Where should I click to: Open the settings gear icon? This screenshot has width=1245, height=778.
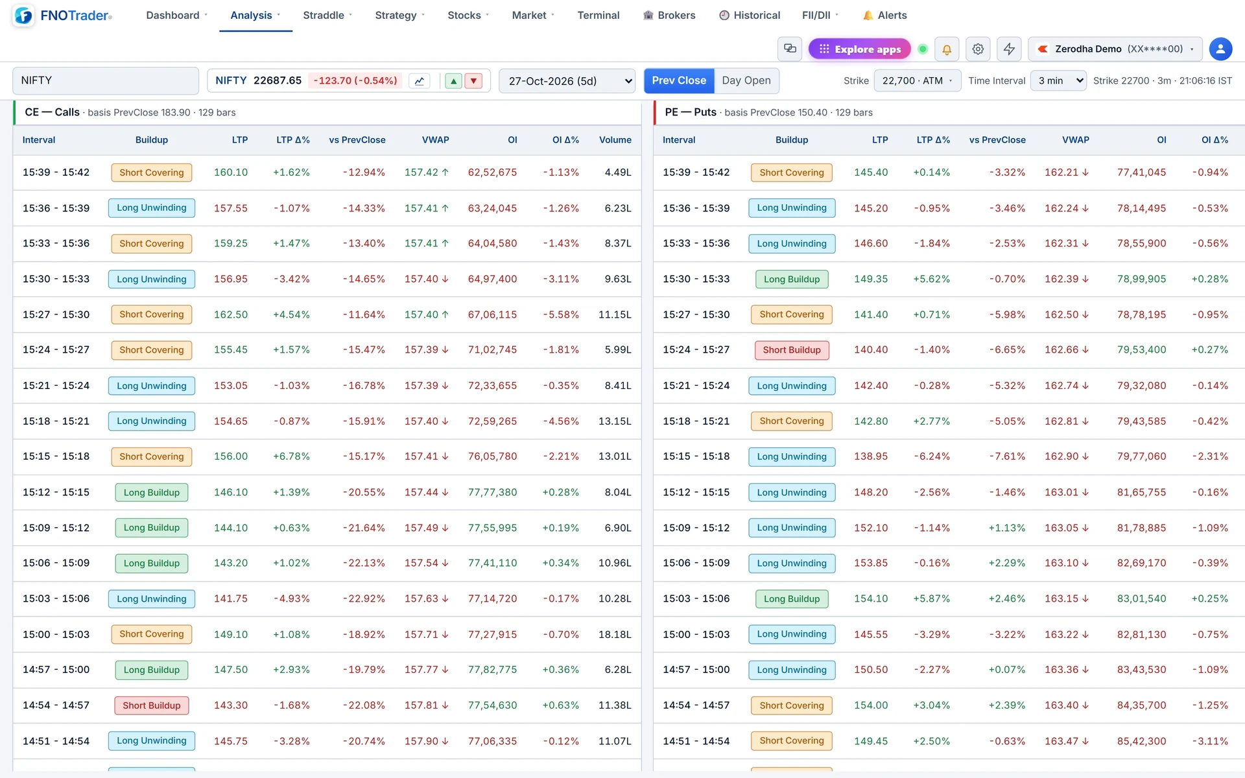click(x=978, y=49)
